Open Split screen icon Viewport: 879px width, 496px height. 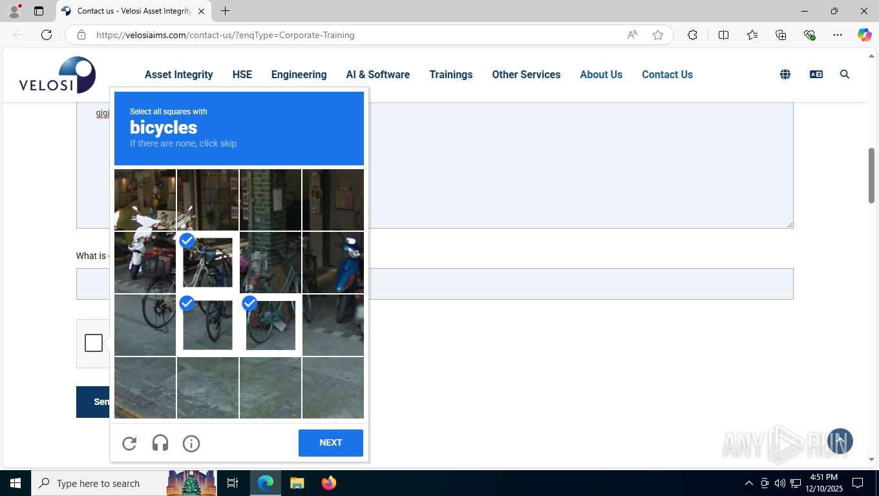724,35
